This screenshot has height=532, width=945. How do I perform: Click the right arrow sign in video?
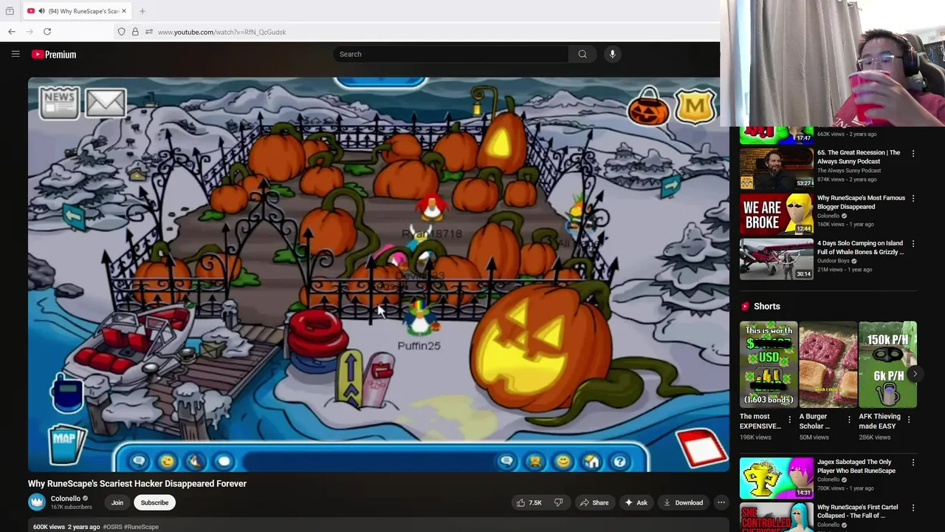[670, 185]
